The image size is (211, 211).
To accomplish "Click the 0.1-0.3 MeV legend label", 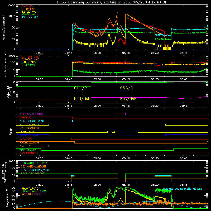I will click(30, 57).
